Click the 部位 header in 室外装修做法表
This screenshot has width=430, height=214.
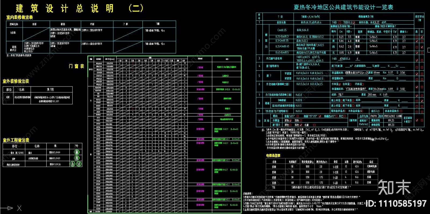point(9,90)
